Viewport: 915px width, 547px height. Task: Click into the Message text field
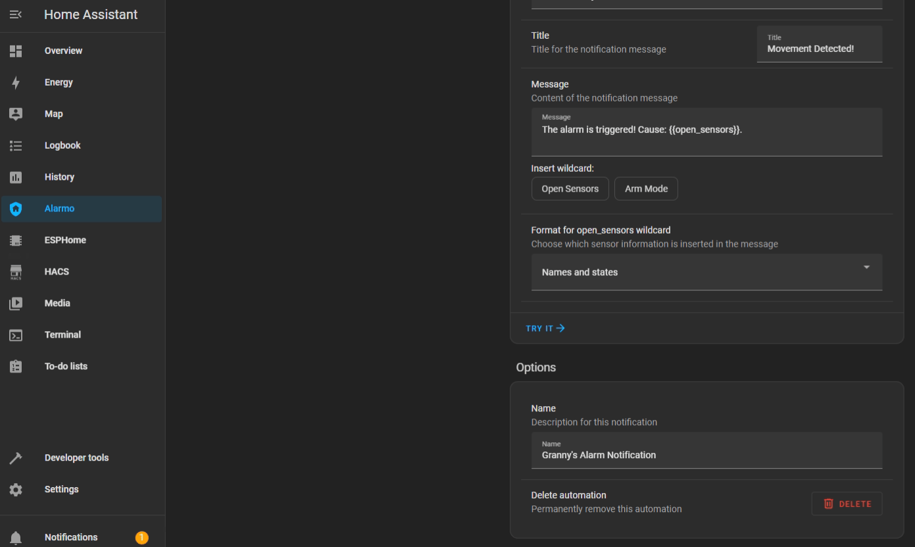706,135
